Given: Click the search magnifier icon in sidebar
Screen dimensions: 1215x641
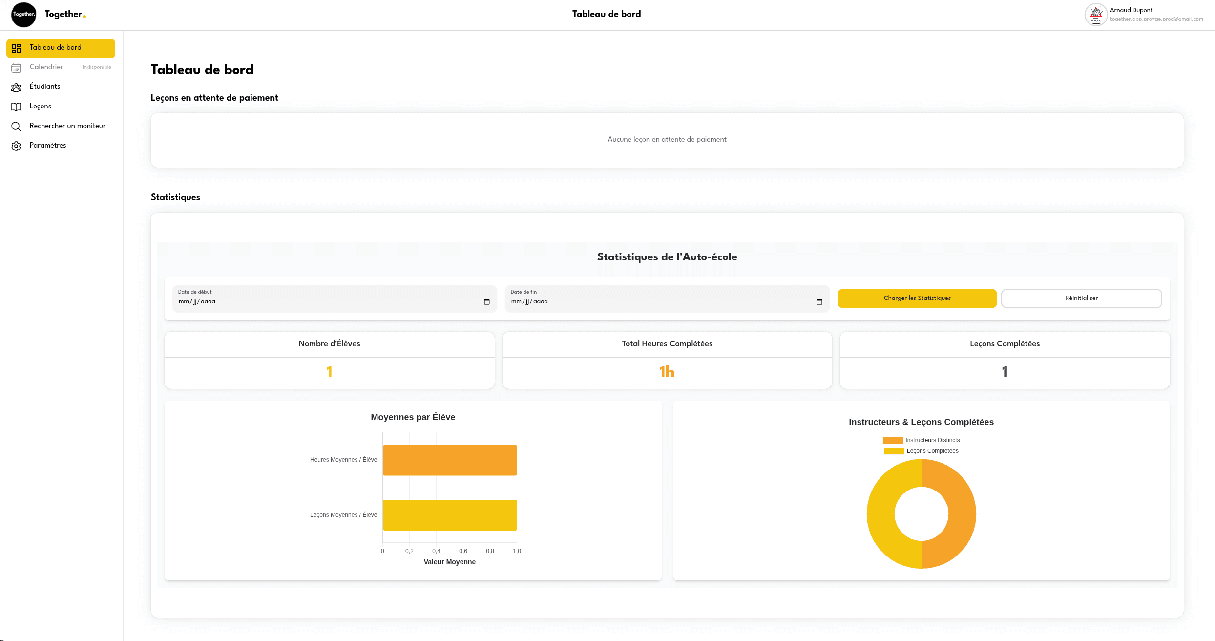Looking at the screenshot, I should click(16, 126).
